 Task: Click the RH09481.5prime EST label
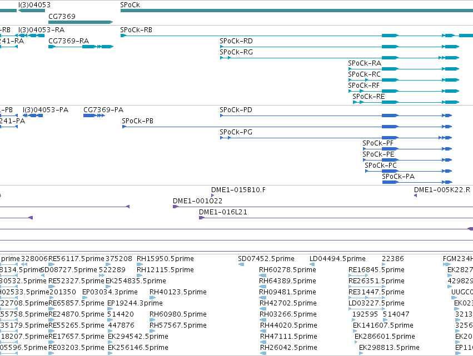(x=288, y=292)
